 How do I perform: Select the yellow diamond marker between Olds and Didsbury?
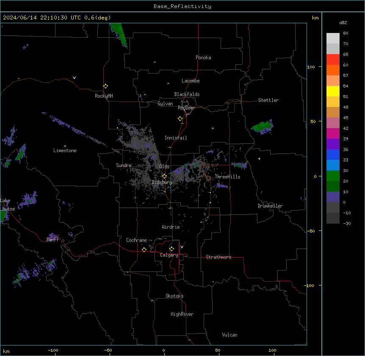tap(164, 176)
